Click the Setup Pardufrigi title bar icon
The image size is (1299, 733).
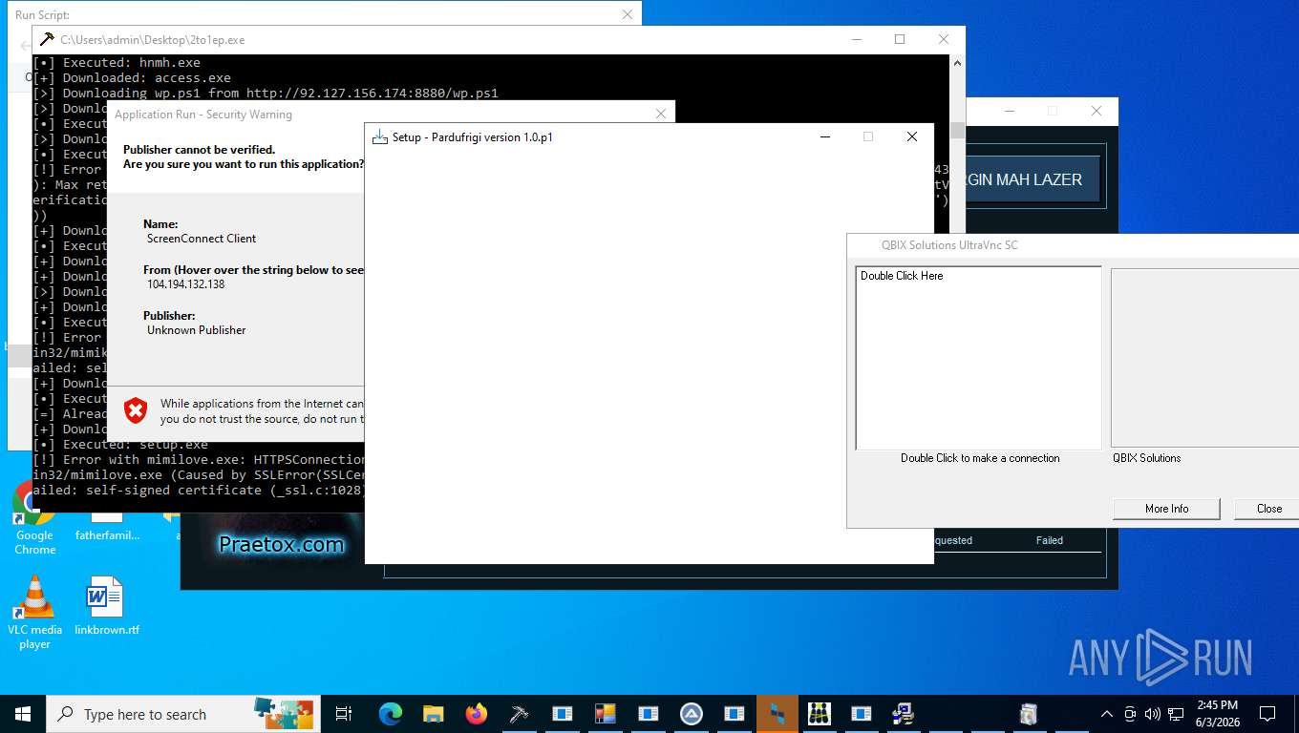click(379, 136)
